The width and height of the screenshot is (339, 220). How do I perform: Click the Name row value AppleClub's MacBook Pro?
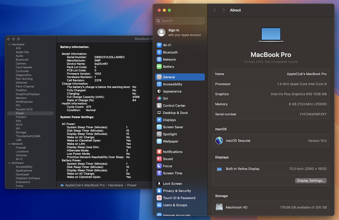[x=307, y=74]
